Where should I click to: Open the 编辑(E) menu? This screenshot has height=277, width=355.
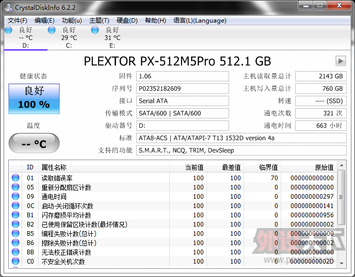pos(44,21)
